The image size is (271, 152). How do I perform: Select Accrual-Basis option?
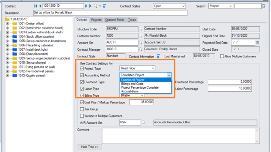click(x=146, y=91)
